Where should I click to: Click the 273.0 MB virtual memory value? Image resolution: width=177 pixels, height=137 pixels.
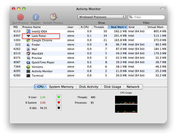coord(160,40)
